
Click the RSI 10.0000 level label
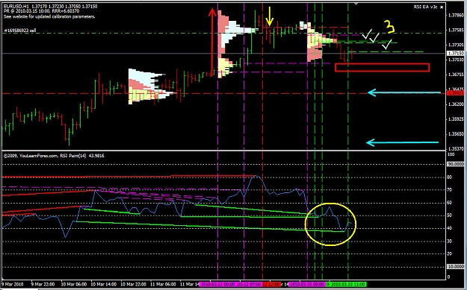point(456,267)
